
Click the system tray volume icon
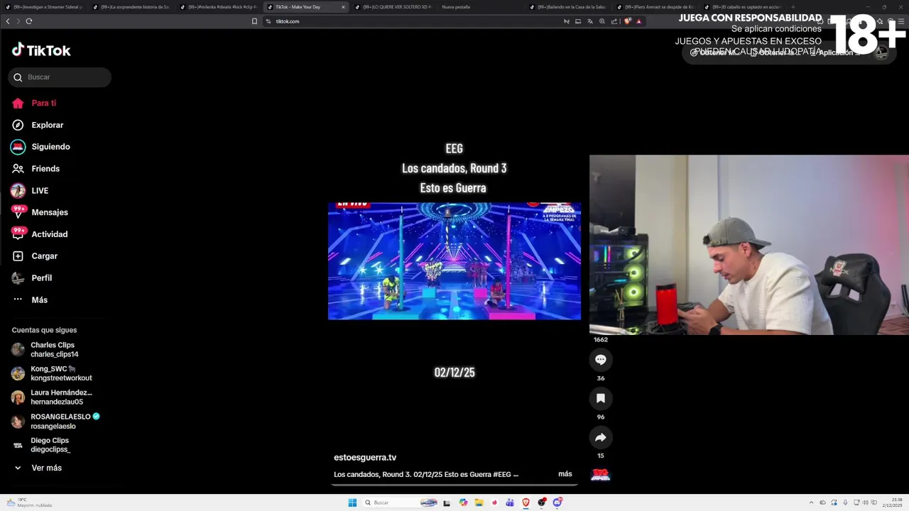[x=865, y=502]
